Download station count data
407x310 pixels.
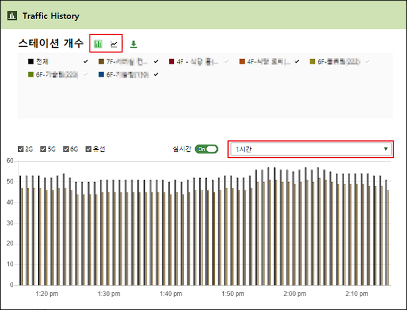point(133,44)
